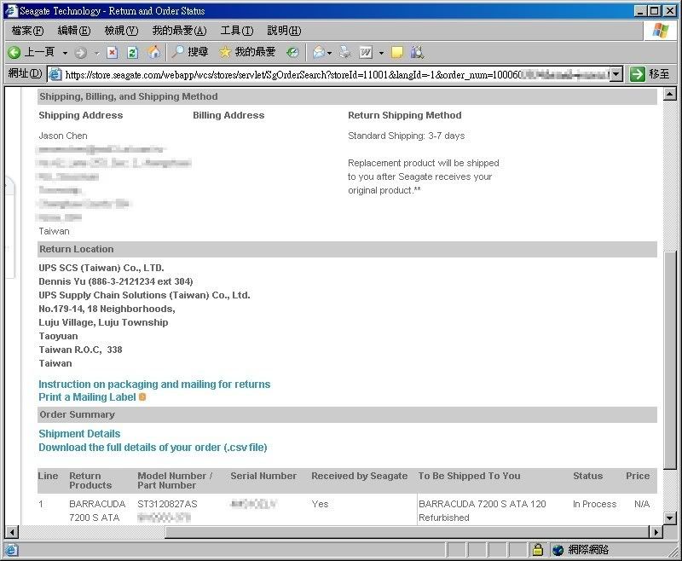Screen dimensions: 682x561
Task: Open Instruction on packaging and mailing for returns
Action: coord(154,385)
